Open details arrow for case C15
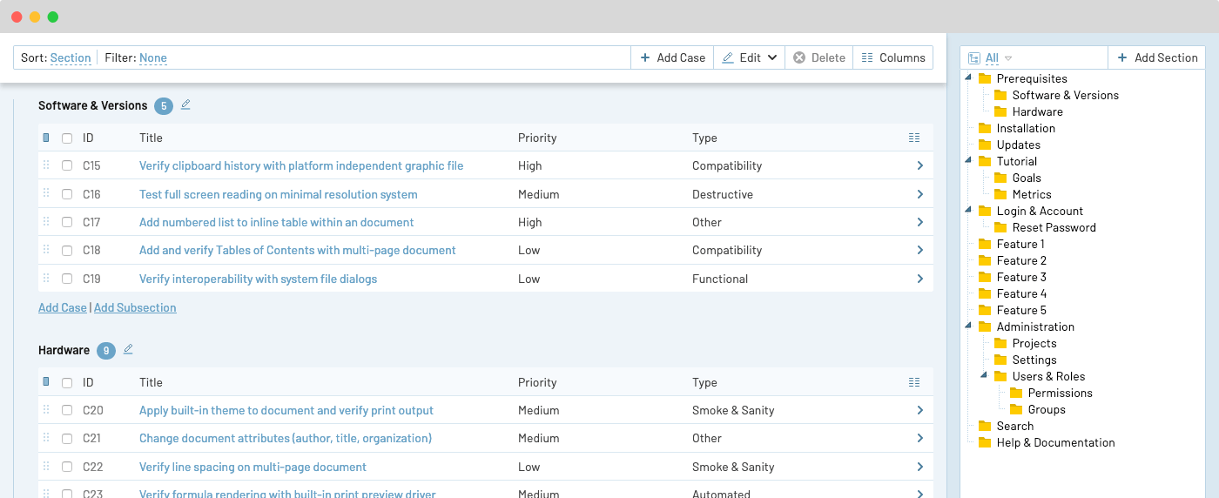Screen dimensions: 1219x498 [x=920, y=165]
